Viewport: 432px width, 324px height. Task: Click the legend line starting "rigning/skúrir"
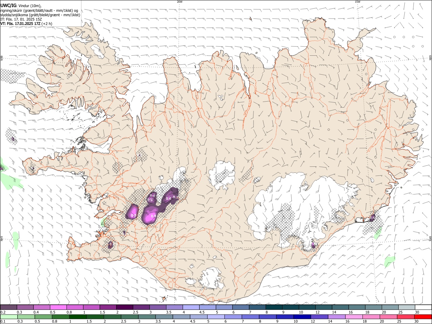coord(39,10)
